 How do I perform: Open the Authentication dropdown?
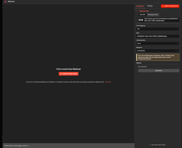[158, 43]
